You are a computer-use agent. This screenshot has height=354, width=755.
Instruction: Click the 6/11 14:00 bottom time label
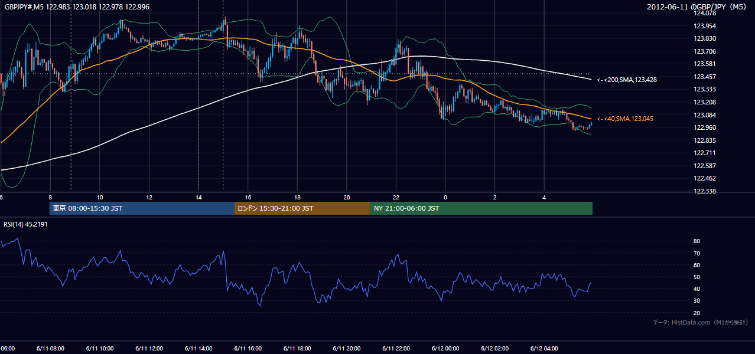tap(199, 348)
